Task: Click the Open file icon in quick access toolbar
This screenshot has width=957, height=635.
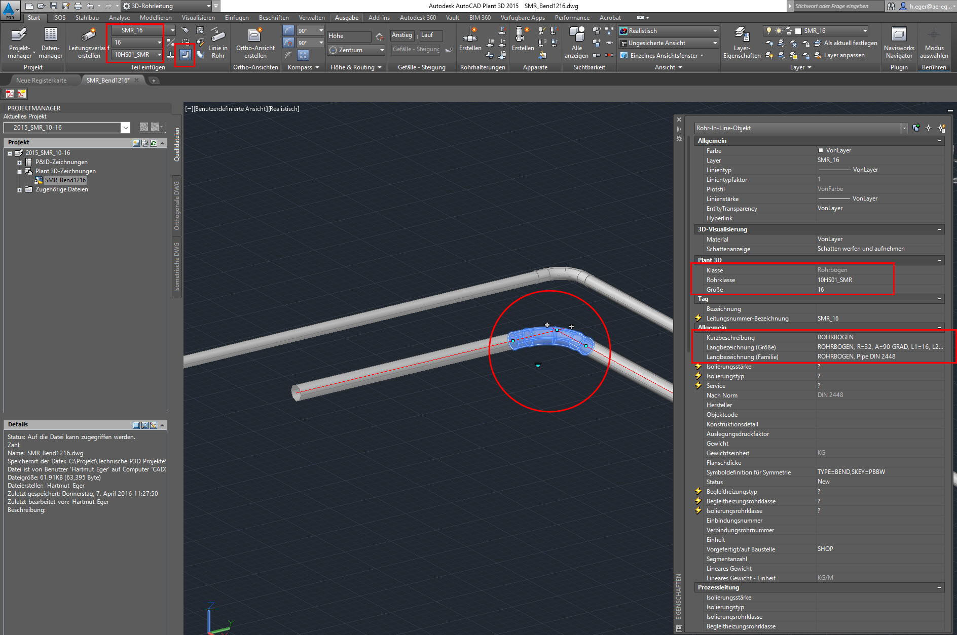Action: click(x=41, y=6)
